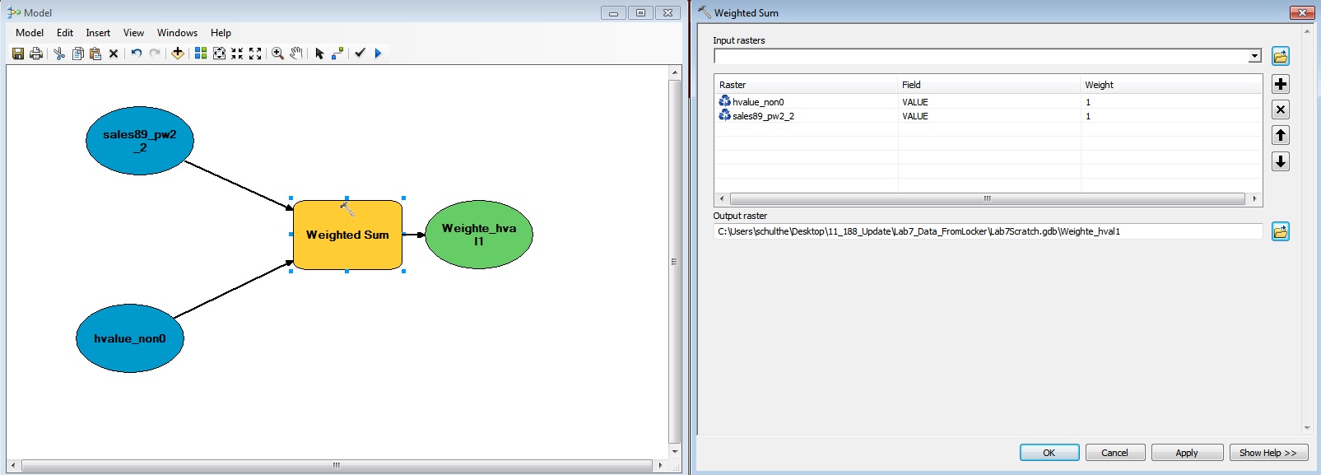Print the model diagram
Image resolution: width=1321 pixels, height=475 pixels.
coord(36,54)
